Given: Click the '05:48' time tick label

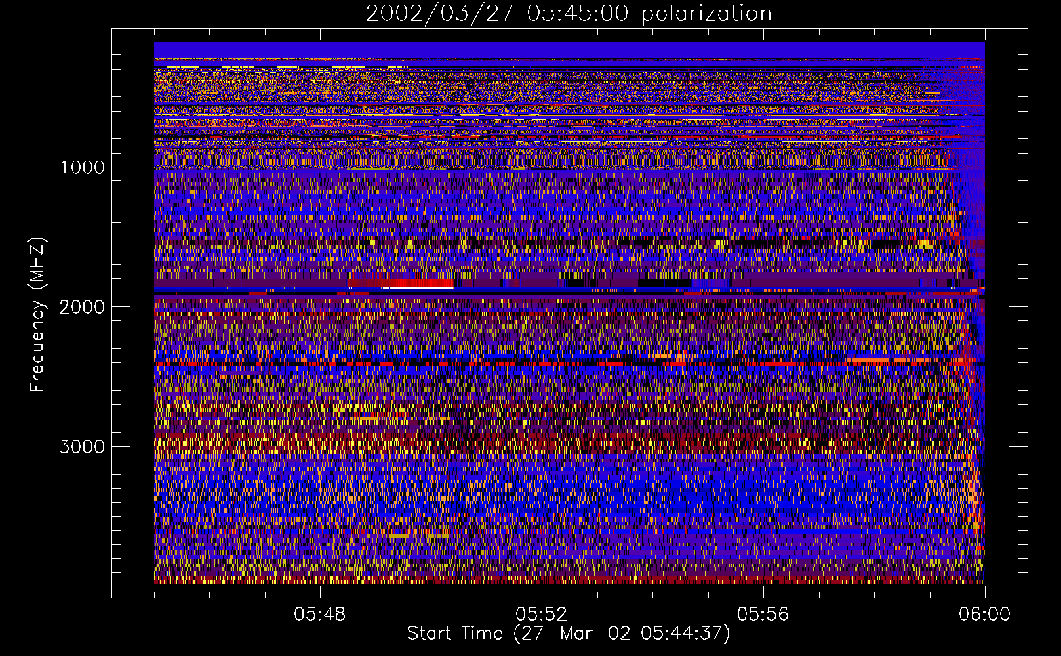Looking at the screenshot, I should (x=319, y=615).
